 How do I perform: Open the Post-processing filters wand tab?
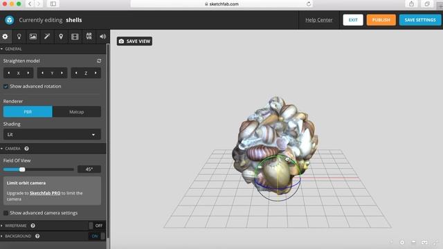click(47, 37)
